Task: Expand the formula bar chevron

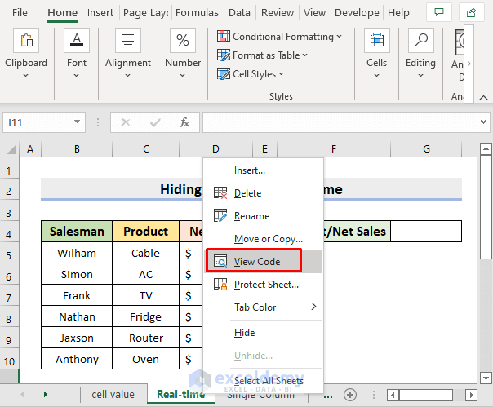Action: [x=482, y=122]
